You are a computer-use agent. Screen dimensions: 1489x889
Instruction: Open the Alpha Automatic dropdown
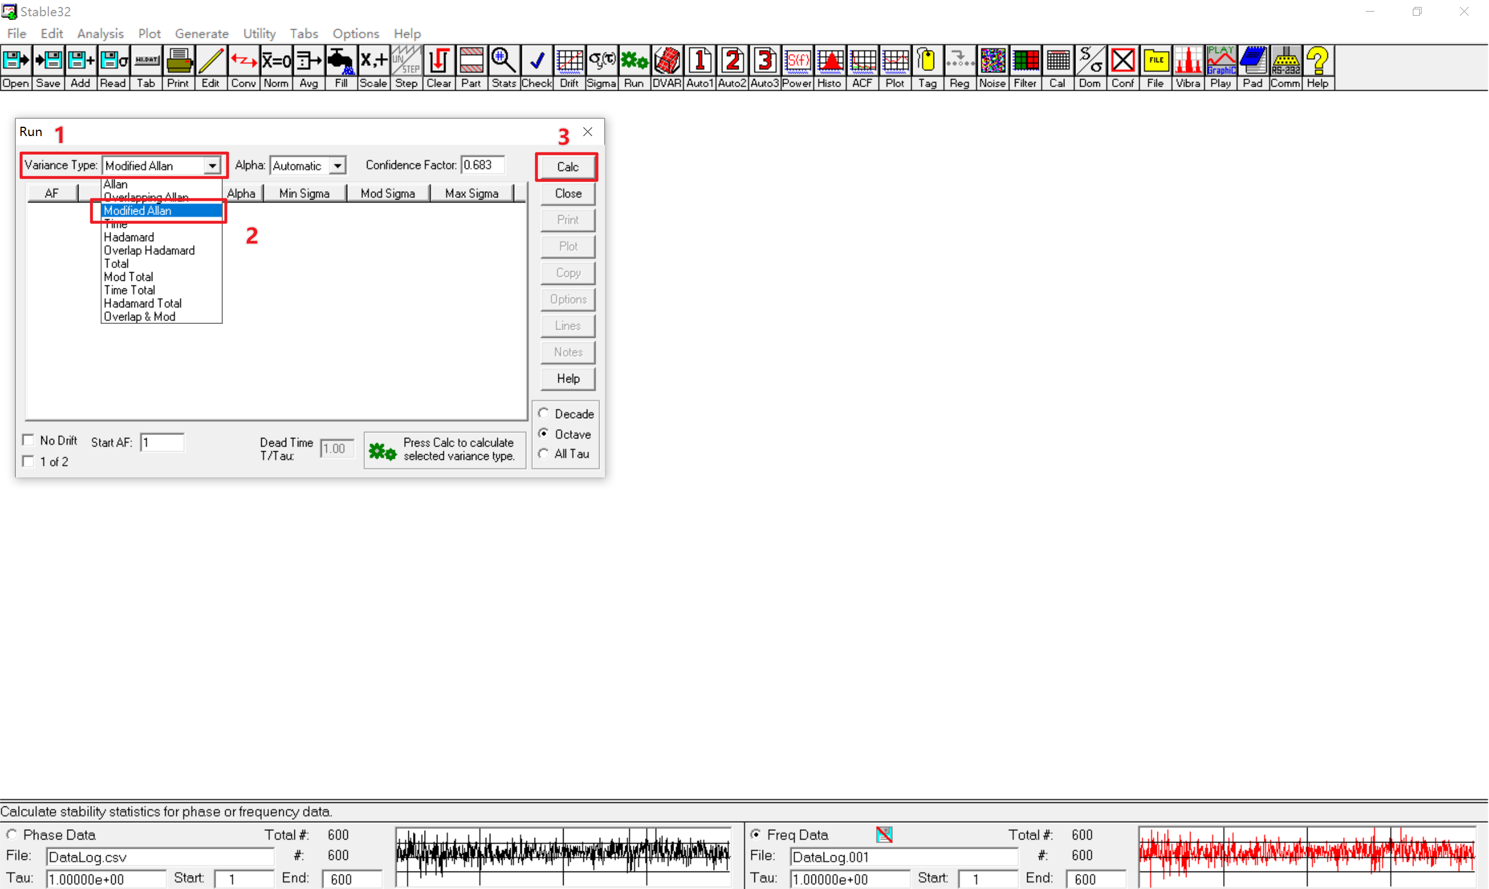(x=338, y=166)
